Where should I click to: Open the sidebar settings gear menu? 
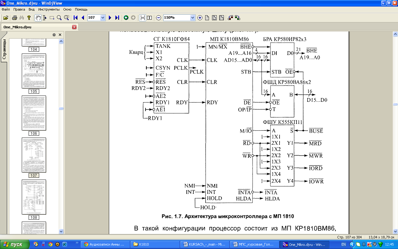[x=54, y=35]
